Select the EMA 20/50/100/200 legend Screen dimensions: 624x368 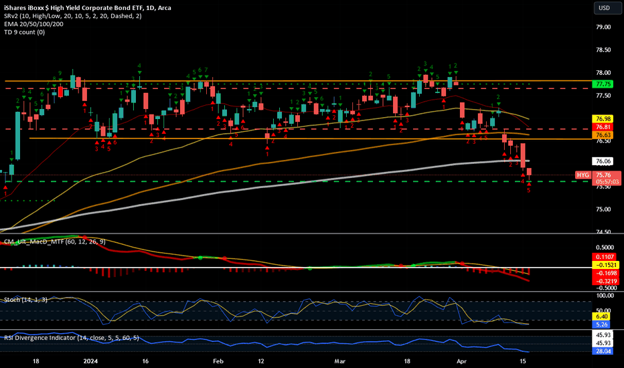(34, 24)
